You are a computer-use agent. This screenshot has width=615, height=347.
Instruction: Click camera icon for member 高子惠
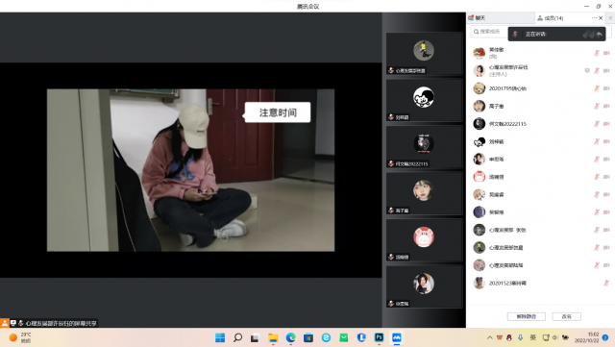click(606, 106)
